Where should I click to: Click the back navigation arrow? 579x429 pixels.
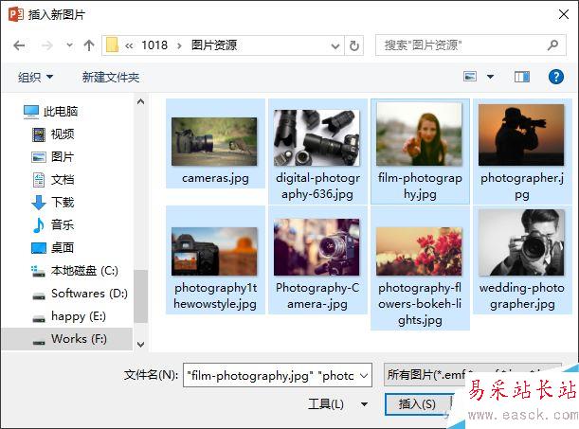pos(19,45)
